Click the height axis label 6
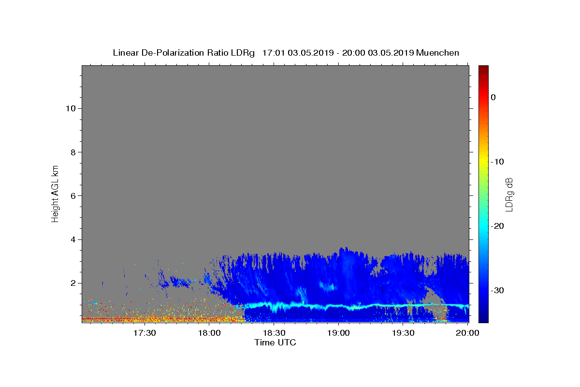Image resolution: width=580 pixels, height=387 pixels. tap(72, 196)
